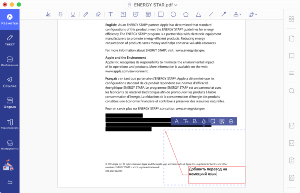This screenshot has width=300, height=193.
Task: Toggle bold in callout toolbar
Action: 194,121
